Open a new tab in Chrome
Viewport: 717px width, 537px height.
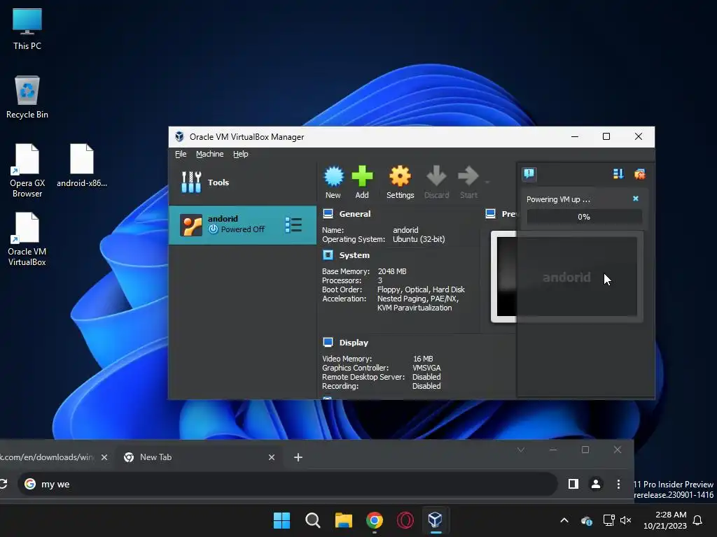click(x=298, y=457)
